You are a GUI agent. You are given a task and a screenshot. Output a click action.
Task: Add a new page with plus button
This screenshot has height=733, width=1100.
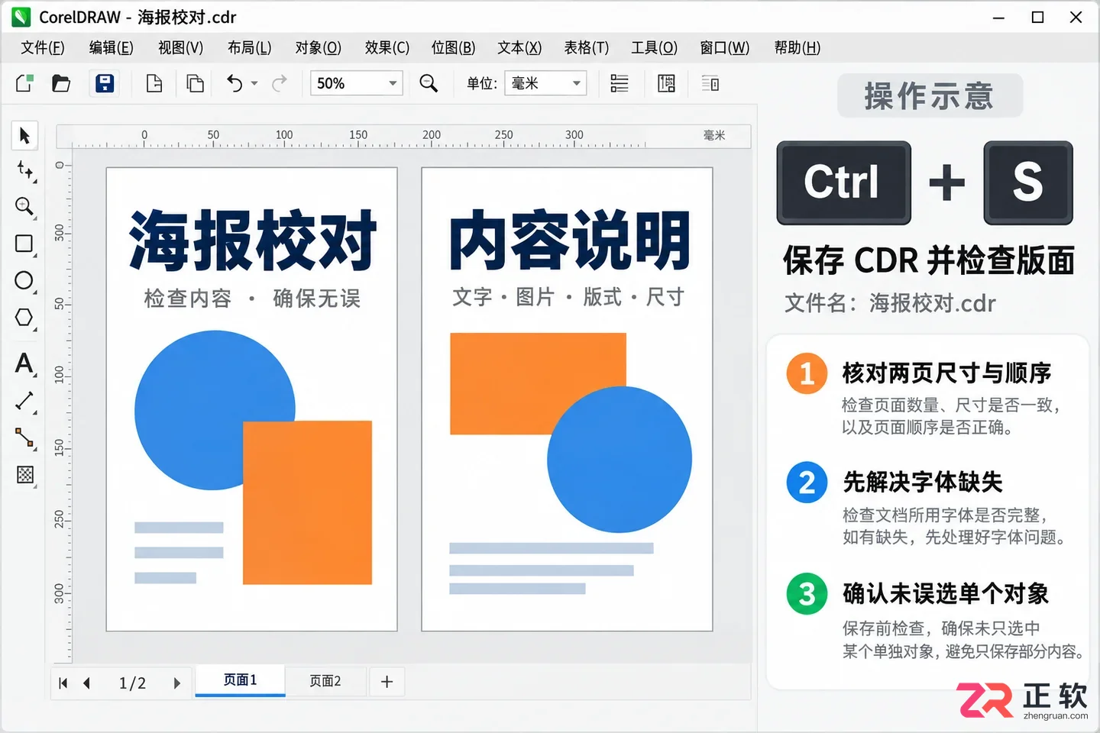[387, 682]
